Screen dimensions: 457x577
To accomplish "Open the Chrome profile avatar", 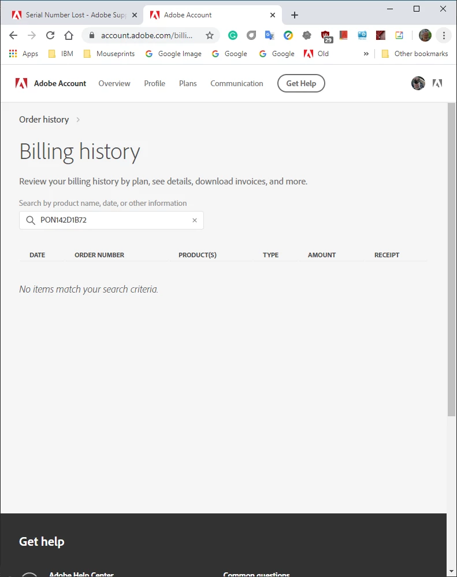I will [425, 35].
